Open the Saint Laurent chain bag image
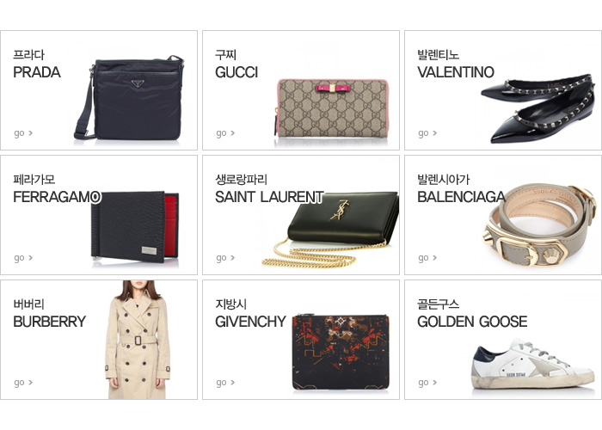This screenshot has width=602, height=430. [x=330, y=230]
